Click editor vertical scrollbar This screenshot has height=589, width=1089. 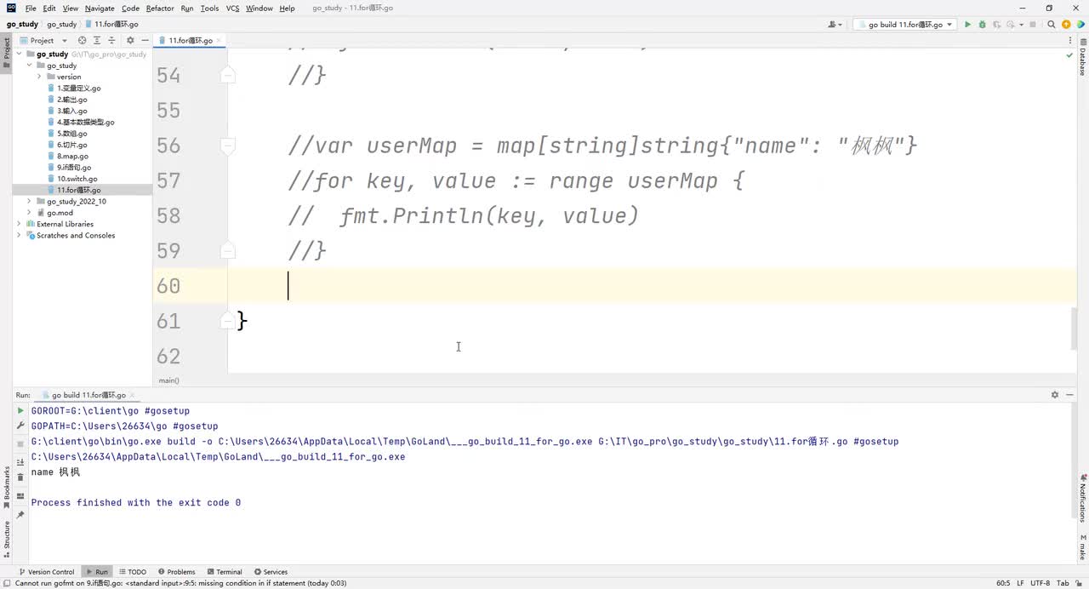(x=1074, y=328)
